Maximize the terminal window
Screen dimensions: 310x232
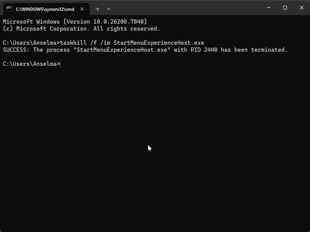point(285,8)
